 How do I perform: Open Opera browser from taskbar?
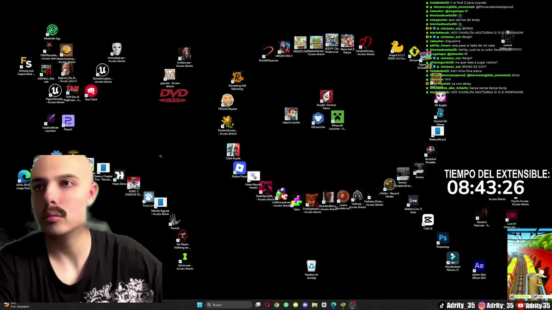coord(267,305)
